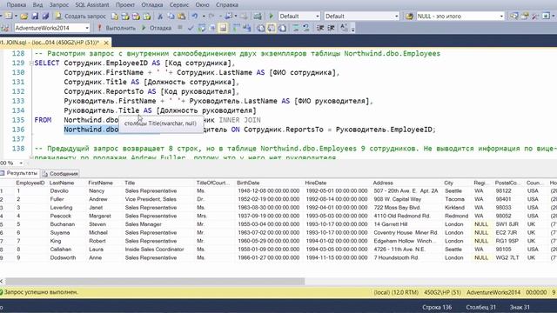Image resolution: width=557 pixels, height=313 pixels.
Task: Click the find icon beside NULL box
Action: tap(409, 16)
